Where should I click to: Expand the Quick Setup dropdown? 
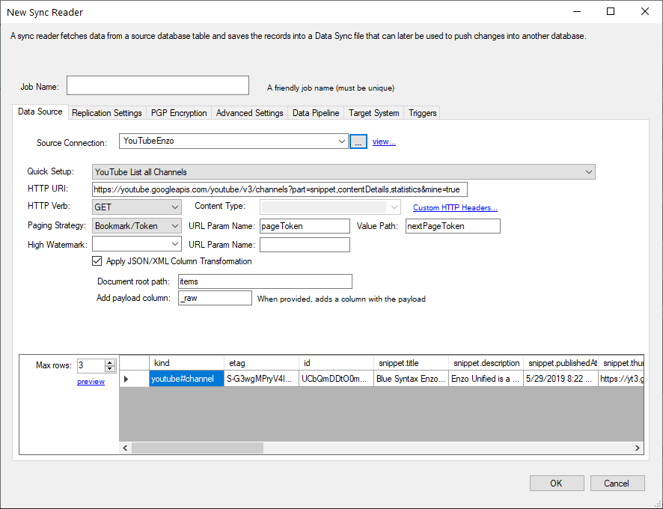point(588,171)
